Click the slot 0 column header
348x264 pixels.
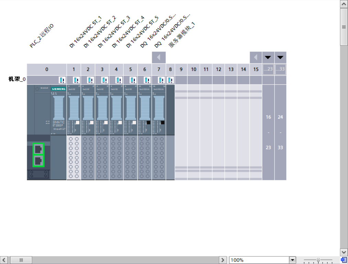point(47,69)
